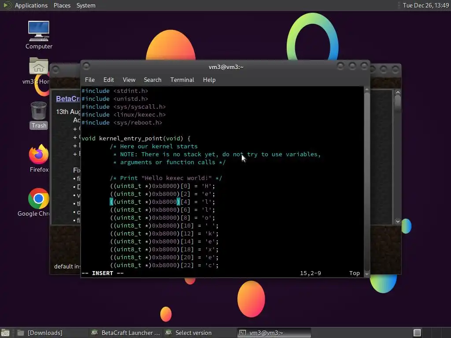Open the terminal File menu
451x338 pixels.
[x=90, y=80]
